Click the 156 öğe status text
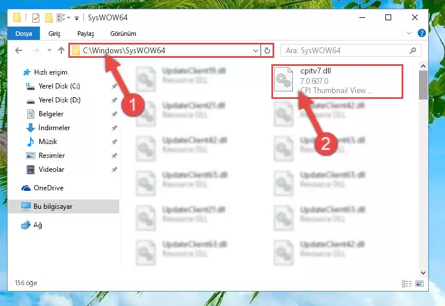This screenshot has width=445, height=306. point(26,283)
